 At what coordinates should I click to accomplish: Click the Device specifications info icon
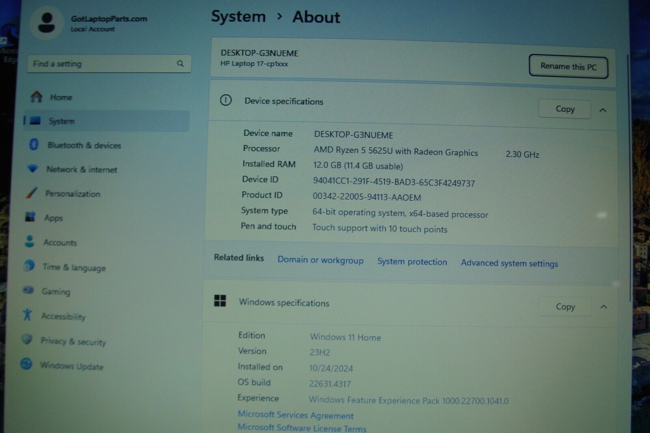pyautogui.click(x=226, y=100)
